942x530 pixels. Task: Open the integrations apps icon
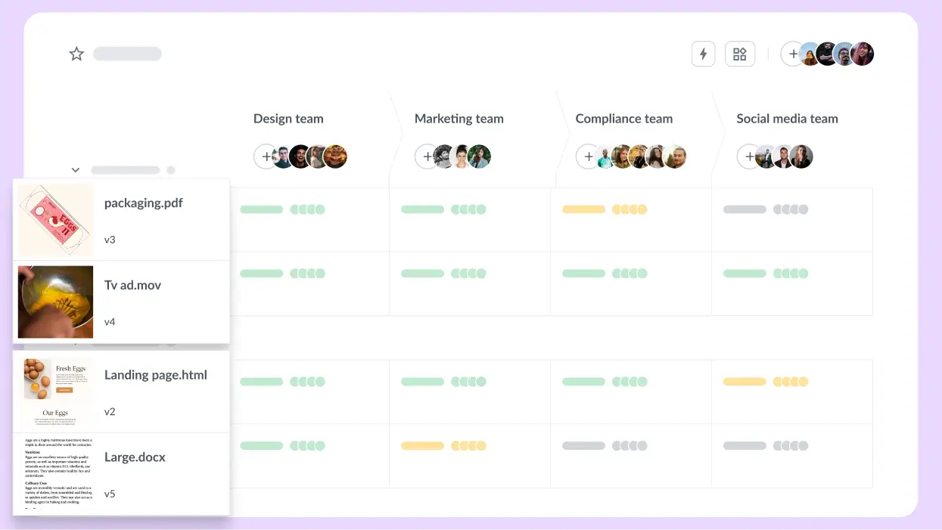pyautogui.click(x=739, y=53)
